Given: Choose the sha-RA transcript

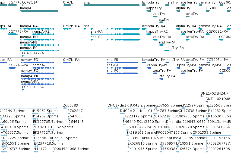Looking at the screenshot, I should [x=116, y=34].
